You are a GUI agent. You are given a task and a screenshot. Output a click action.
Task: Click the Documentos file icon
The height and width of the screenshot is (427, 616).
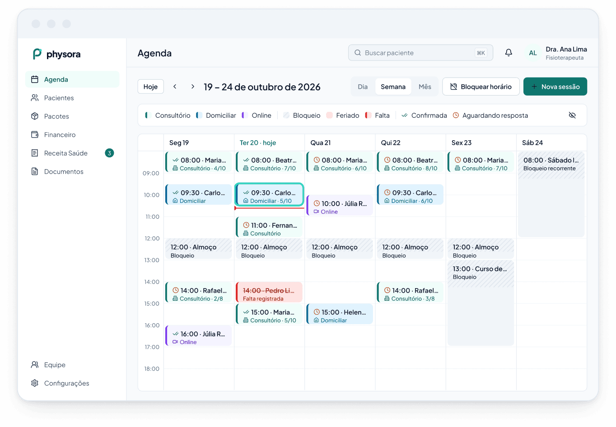click(x=35, y=172)
